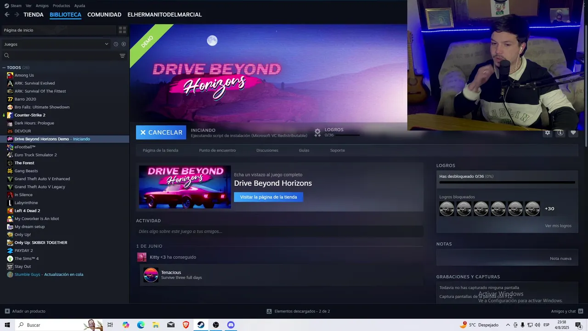Click the first locked achievement icon
The height and width of the screenshot is (331, 588).
pos(447,209)
